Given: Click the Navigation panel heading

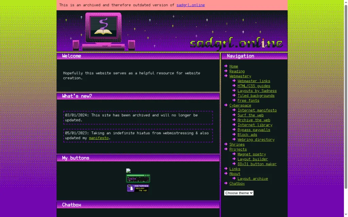Looking at the screenshot, I should [x=240, y=56].
